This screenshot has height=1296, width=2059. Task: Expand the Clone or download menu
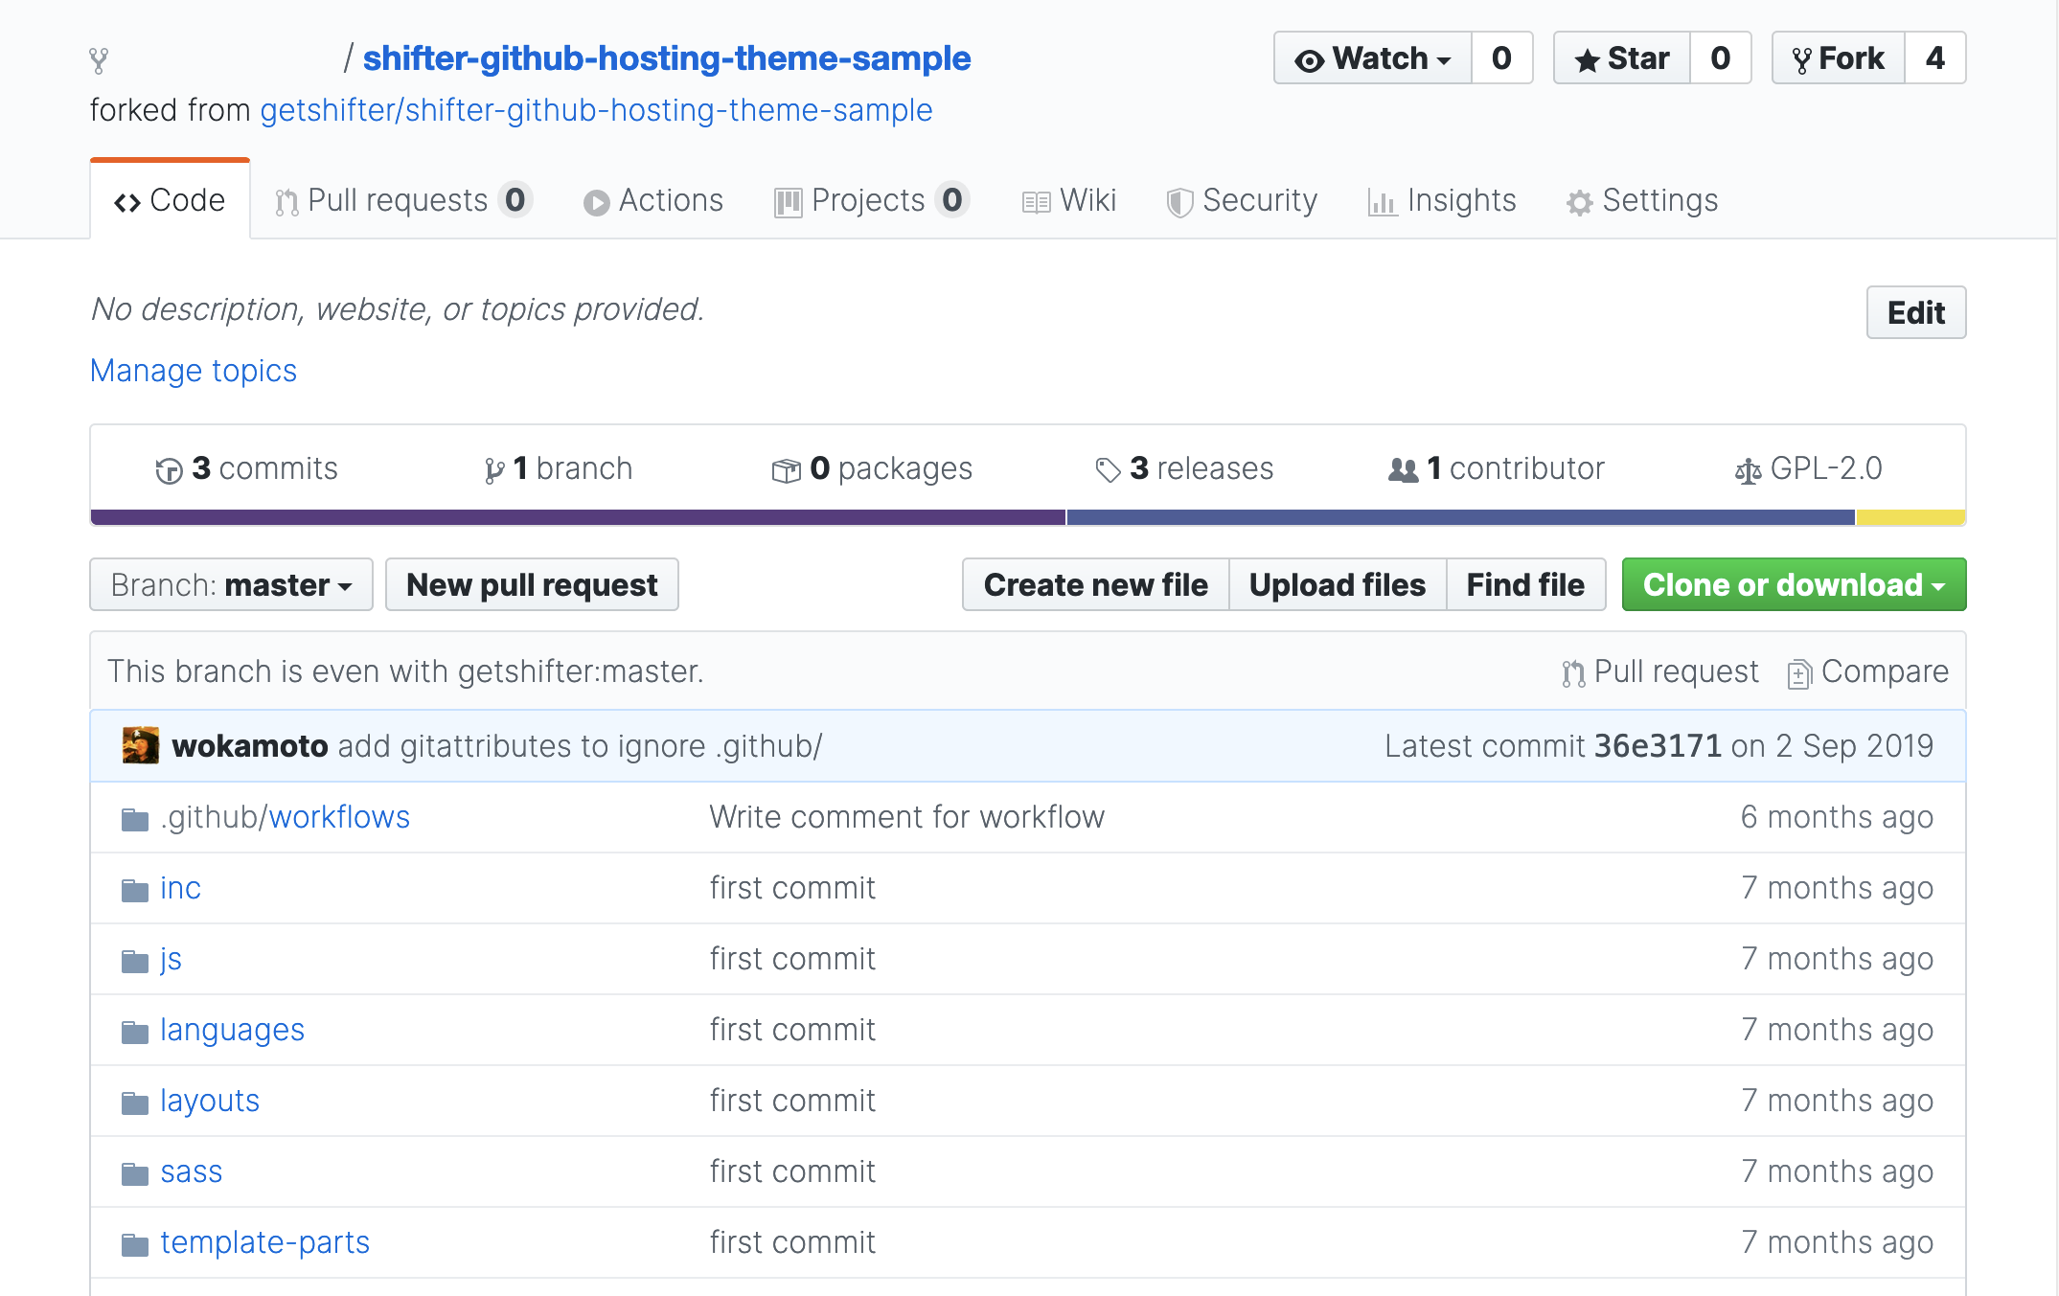[1794, 584]
